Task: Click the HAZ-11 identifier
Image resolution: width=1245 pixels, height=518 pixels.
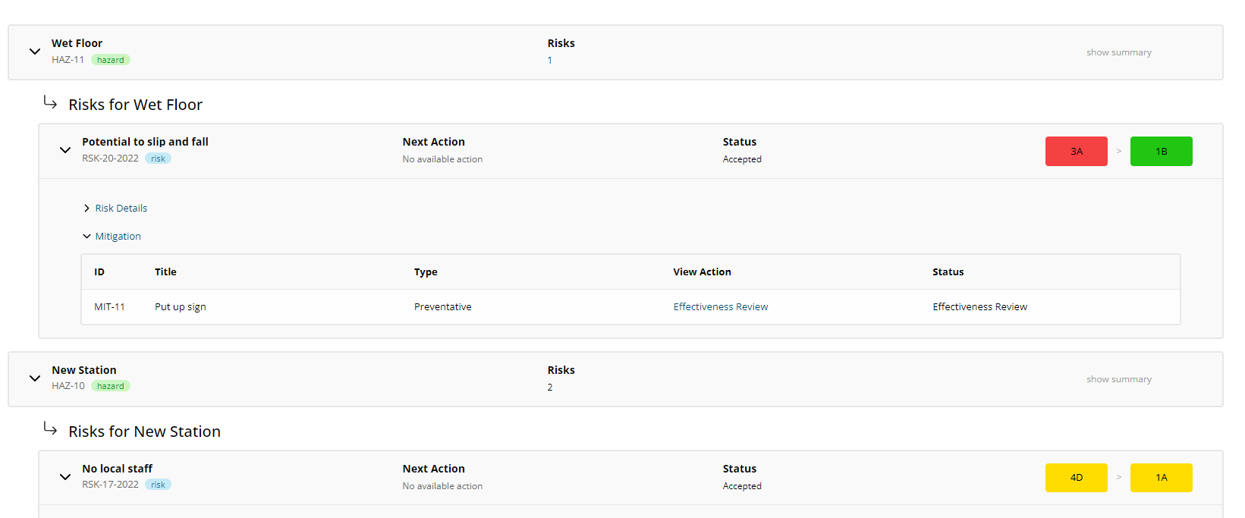Action: [x=68, y=60]
